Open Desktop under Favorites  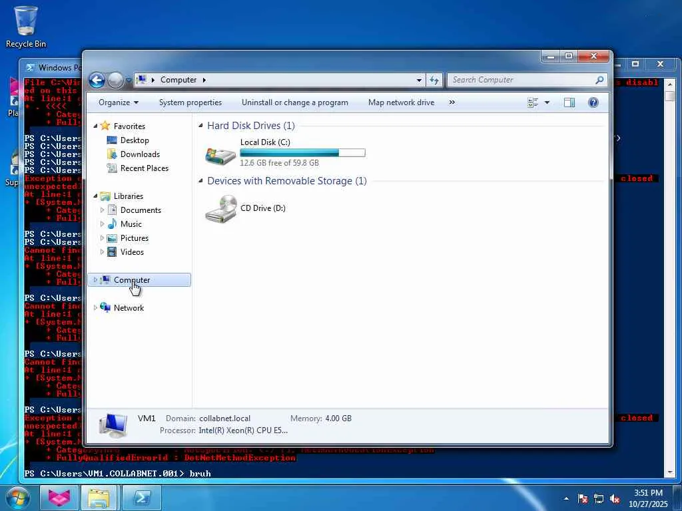[135, 140]
